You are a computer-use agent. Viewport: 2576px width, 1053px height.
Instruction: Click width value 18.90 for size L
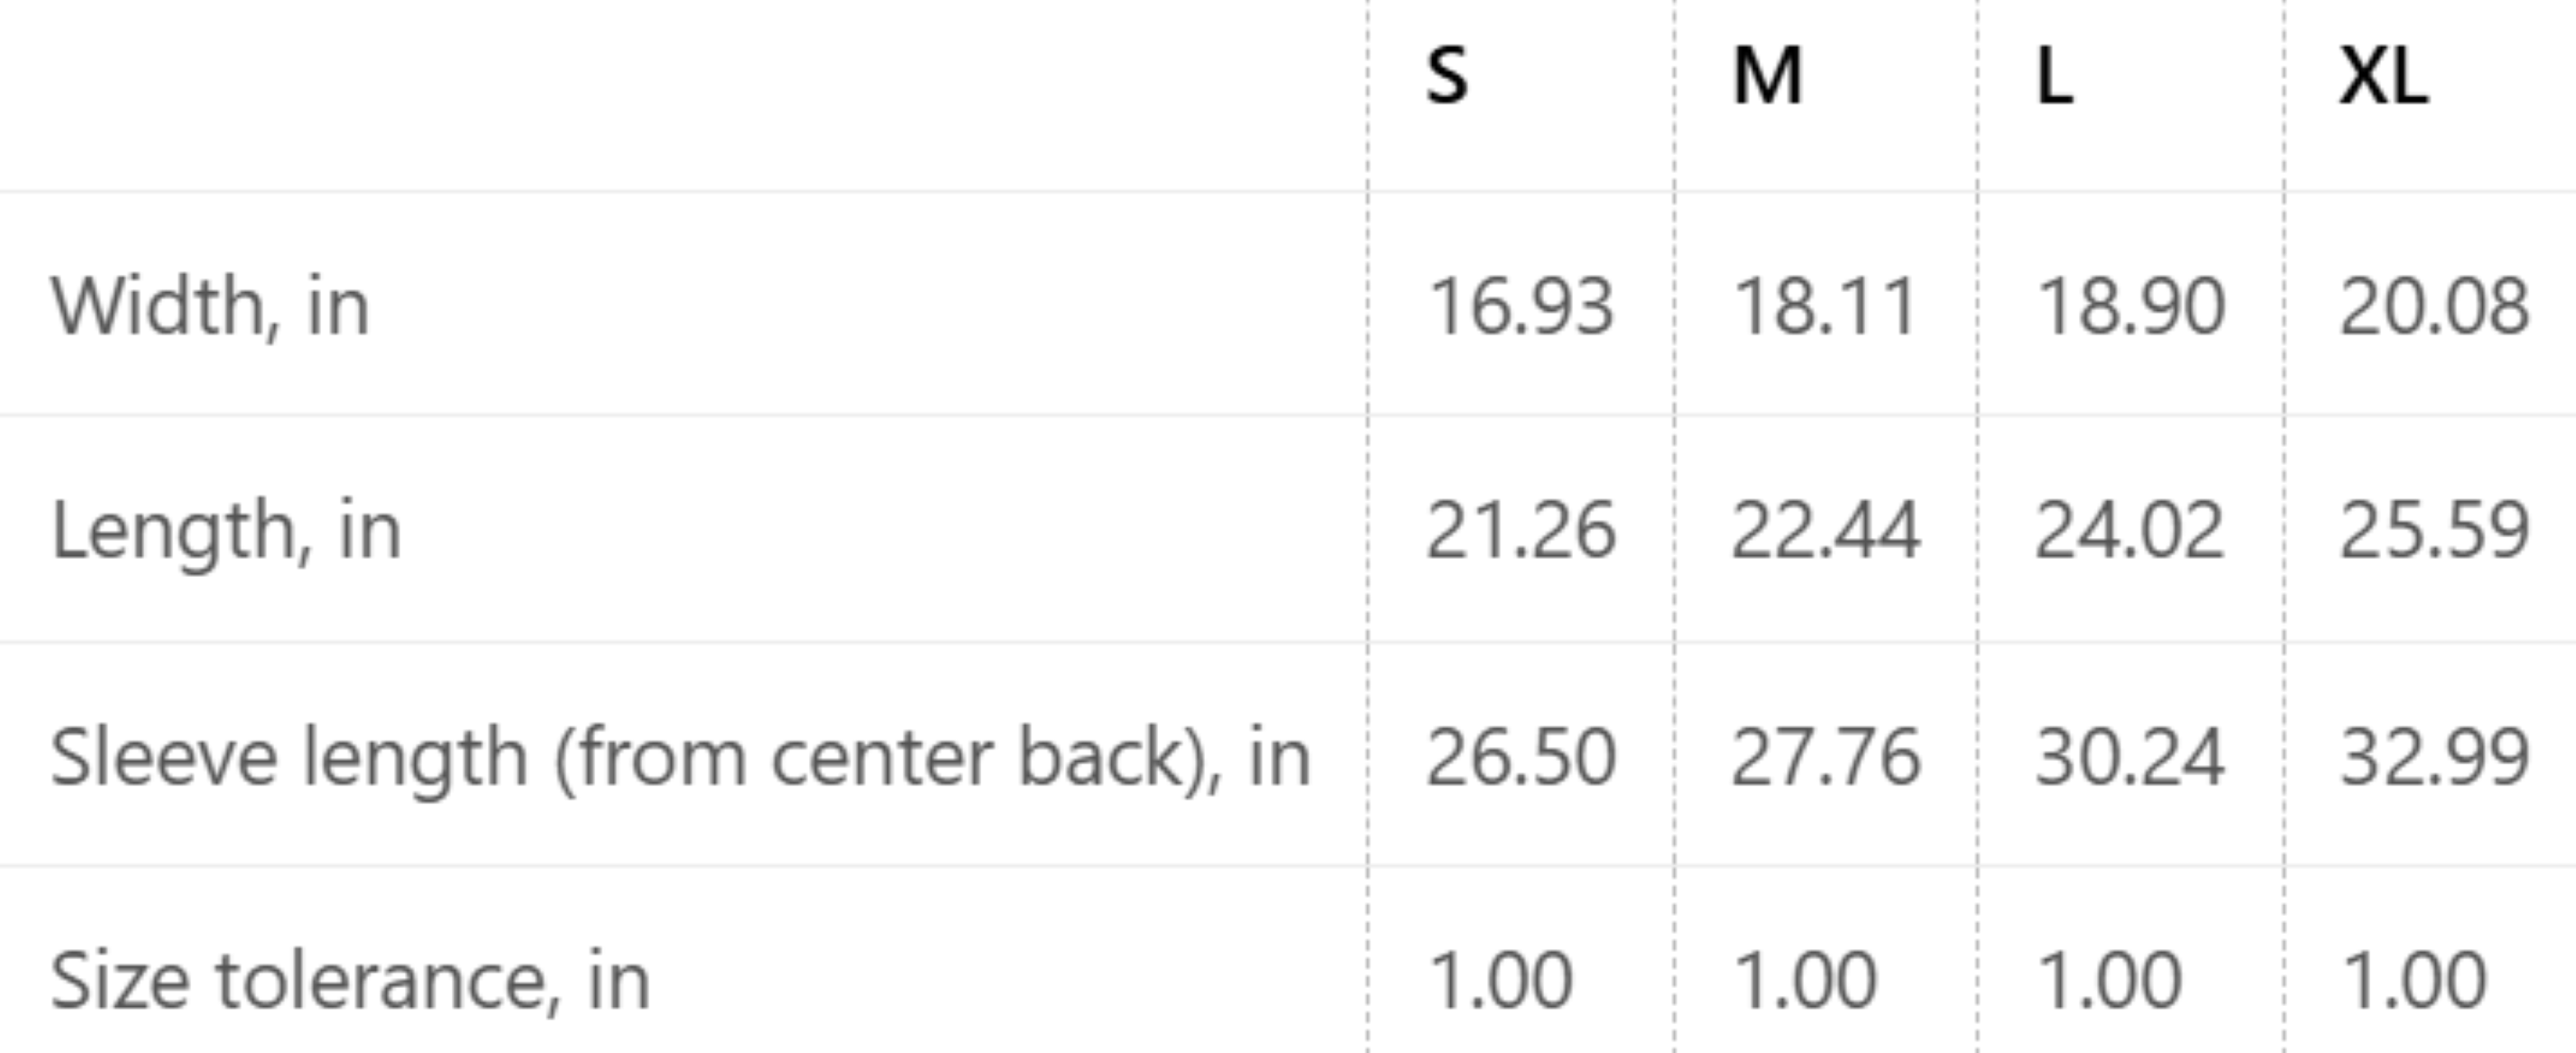2130,305
